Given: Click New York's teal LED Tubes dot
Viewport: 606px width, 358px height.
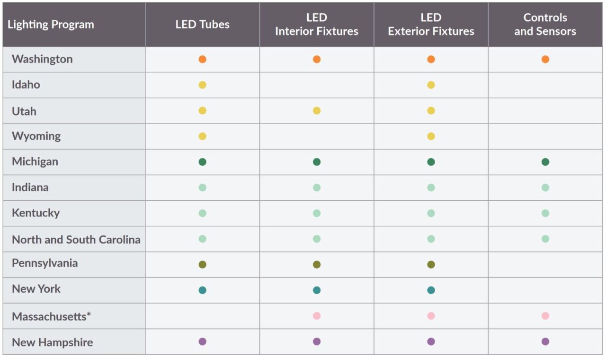Looking at the screenshot, I should click(x=203, y=290).
